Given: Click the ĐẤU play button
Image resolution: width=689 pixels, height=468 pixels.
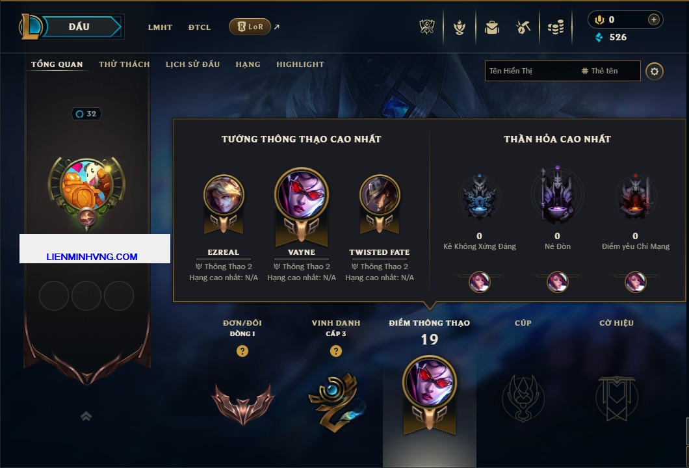Looking at the screenshot, I should coord(79,27).
